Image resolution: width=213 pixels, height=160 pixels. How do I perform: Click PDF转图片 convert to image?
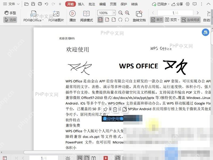click(56, 16)
